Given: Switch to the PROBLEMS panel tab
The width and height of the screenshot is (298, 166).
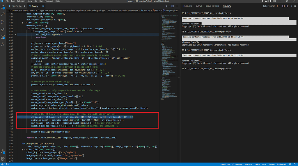Looking at the screenshot, I should pos(187,6).
